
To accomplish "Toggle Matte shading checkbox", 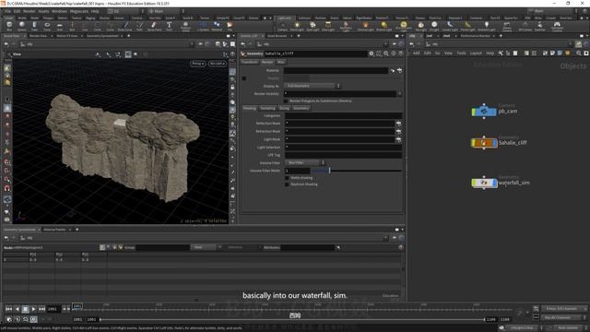I will click(x=287, y=178).
